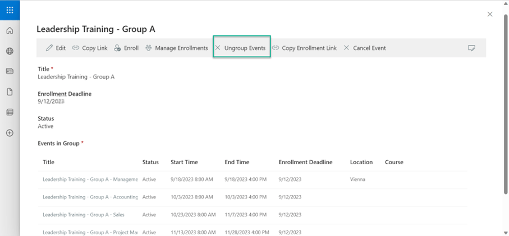
Task: Click the Enroll command
Action: pos(126,48)
